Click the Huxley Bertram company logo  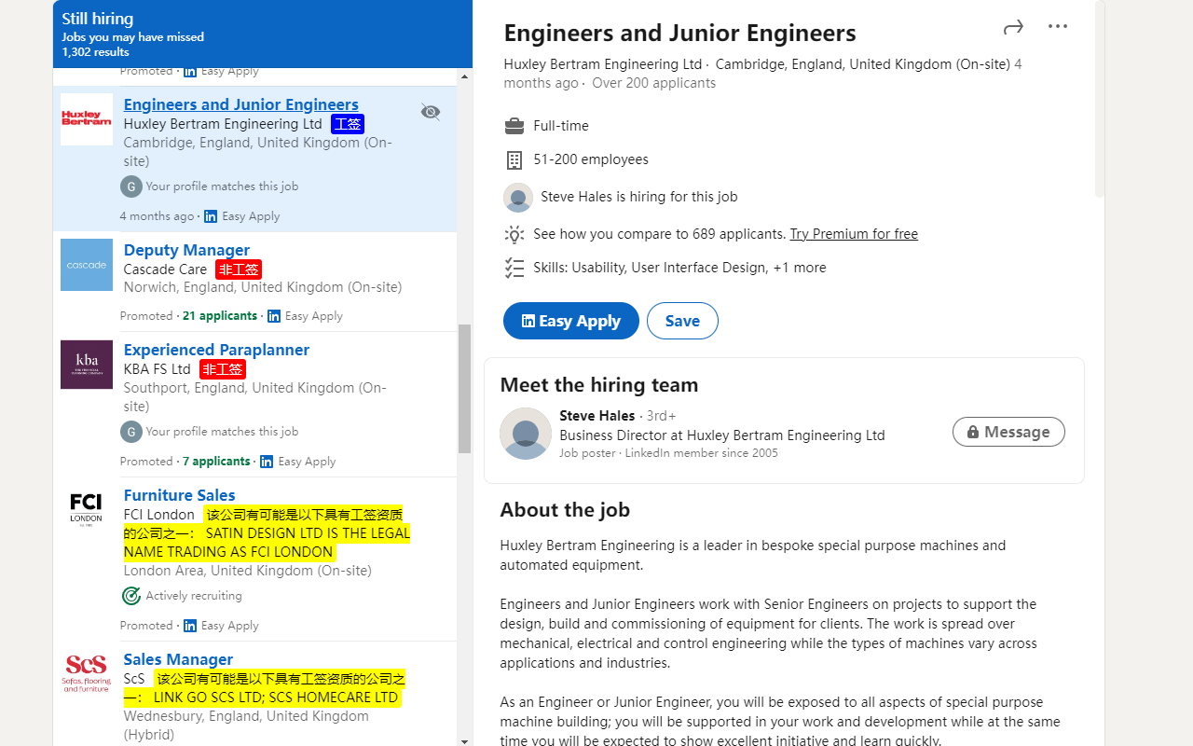pos(86,119)
